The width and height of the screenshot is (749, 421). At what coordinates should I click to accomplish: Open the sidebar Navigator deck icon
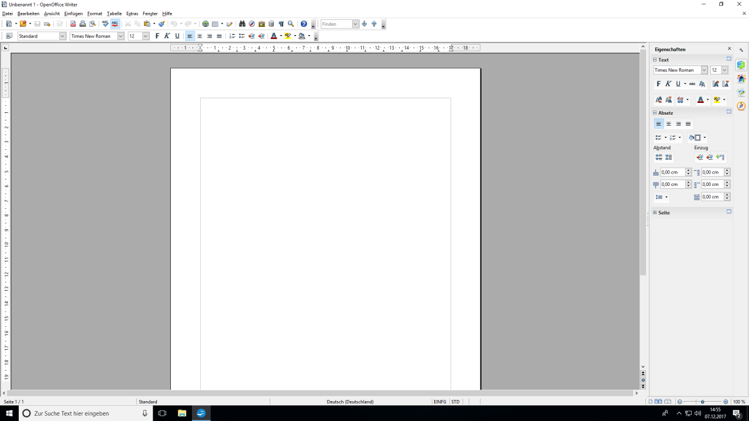(741, 106)
